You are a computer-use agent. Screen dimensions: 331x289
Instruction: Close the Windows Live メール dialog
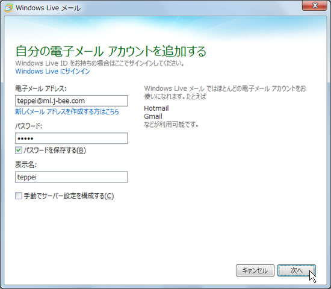[x=315, y=5]
